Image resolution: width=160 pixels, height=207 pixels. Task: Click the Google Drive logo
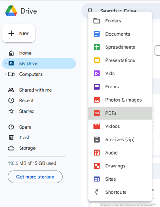pyautogui.click(x=11, y=11)
